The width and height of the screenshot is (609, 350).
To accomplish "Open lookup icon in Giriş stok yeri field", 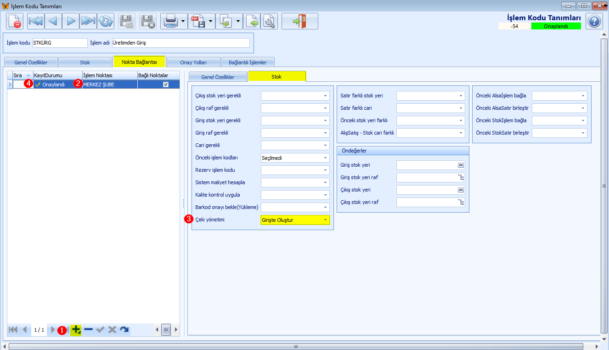I will 461,165.
